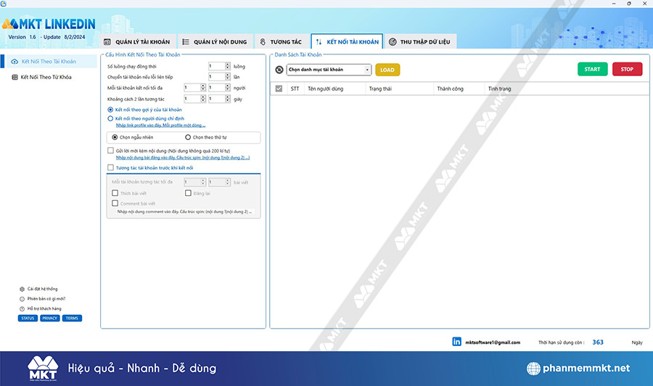Click the yellow LOAD button
Viewport: 653px width, 386px height.
click(387, 70)
